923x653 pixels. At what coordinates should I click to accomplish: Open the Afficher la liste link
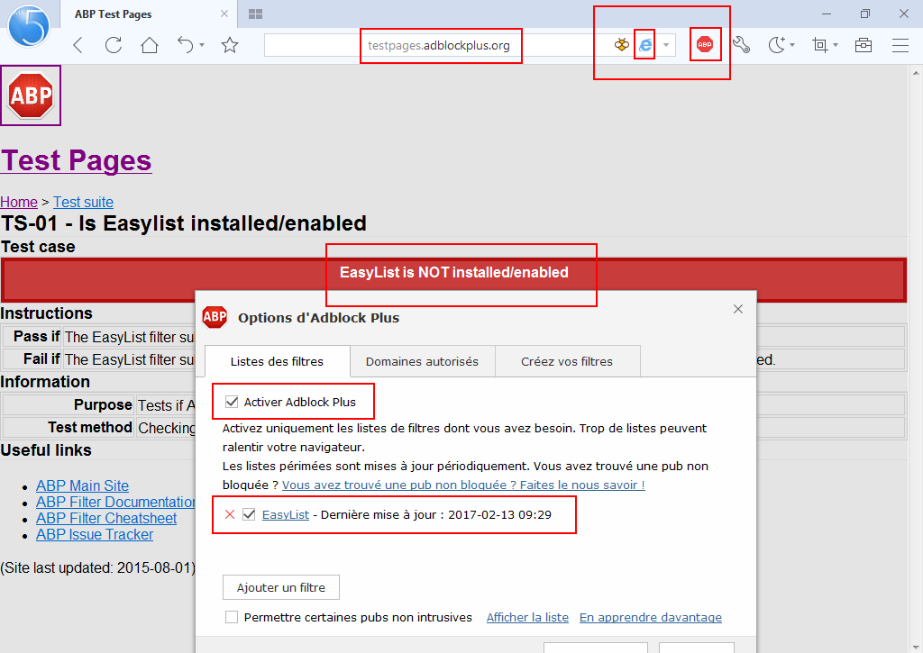(x=527, y=617)
